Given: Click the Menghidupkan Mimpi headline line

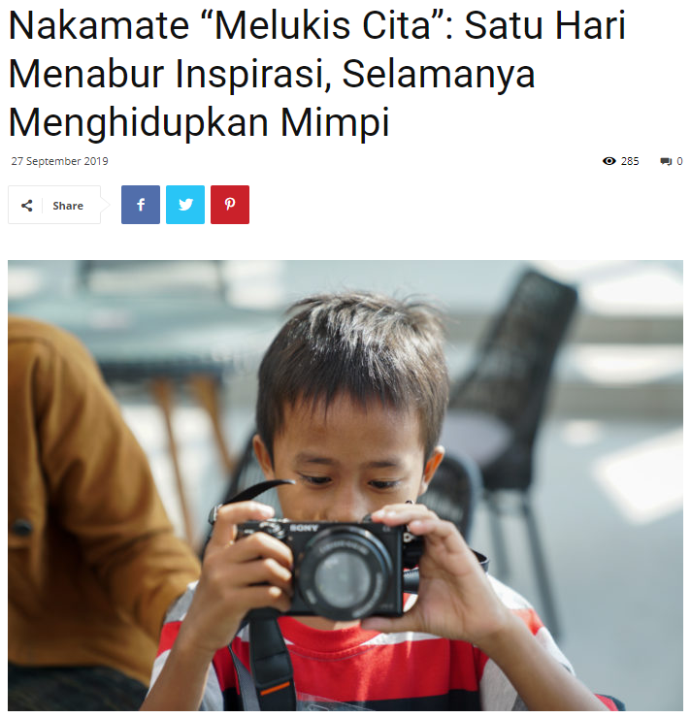Looking at the screenshot, I should [x=199, y=122].
